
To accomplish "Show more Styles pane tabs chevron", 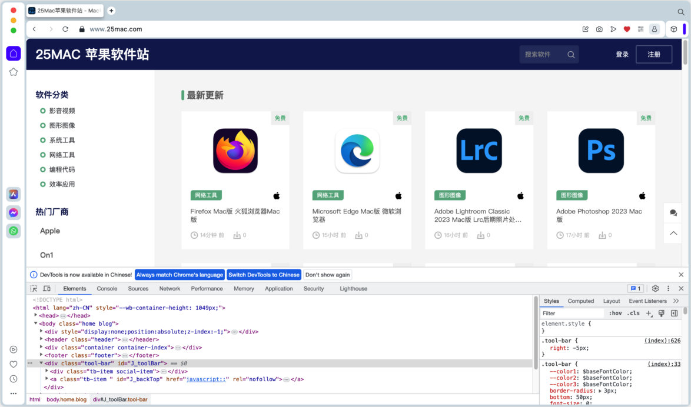I will pos(676,301).
